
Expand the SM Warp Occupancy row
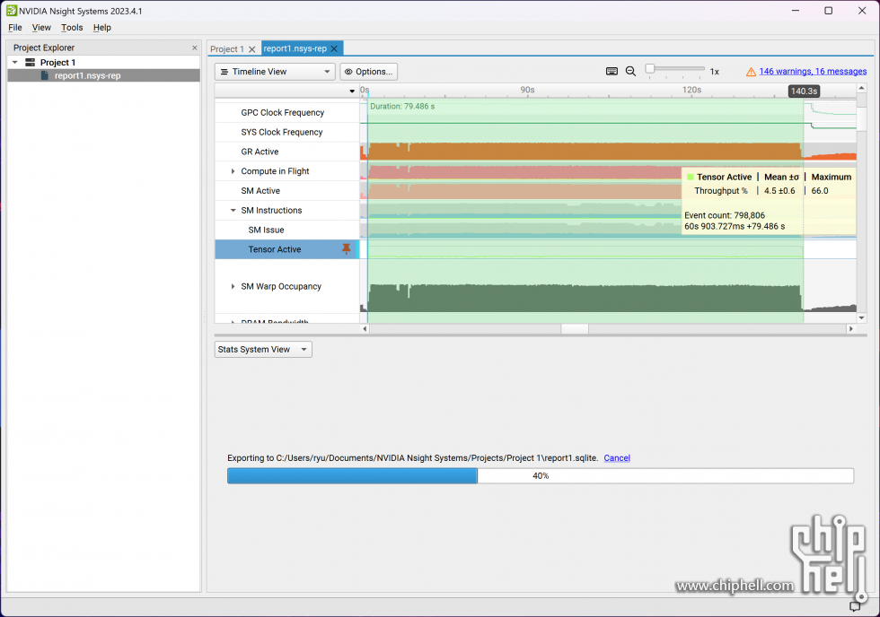tap(233, 286)
